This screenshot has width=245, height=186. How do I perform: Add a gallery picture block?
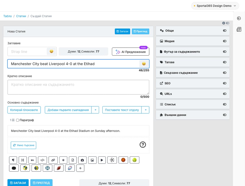click(x=92, y=160)
